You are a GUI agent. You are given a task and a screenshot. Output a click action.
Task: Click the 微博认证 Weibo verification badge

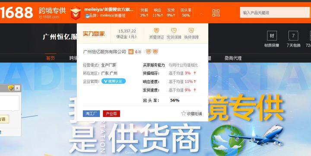coord(114,81)
